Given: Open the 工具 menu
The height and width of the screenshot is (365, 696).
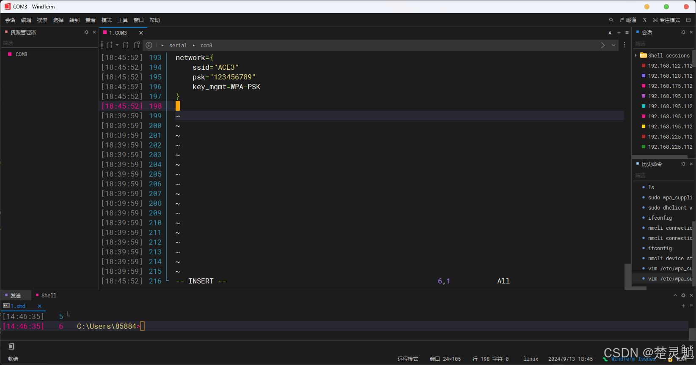Looking at the screenshot, I should click(123, 20).
